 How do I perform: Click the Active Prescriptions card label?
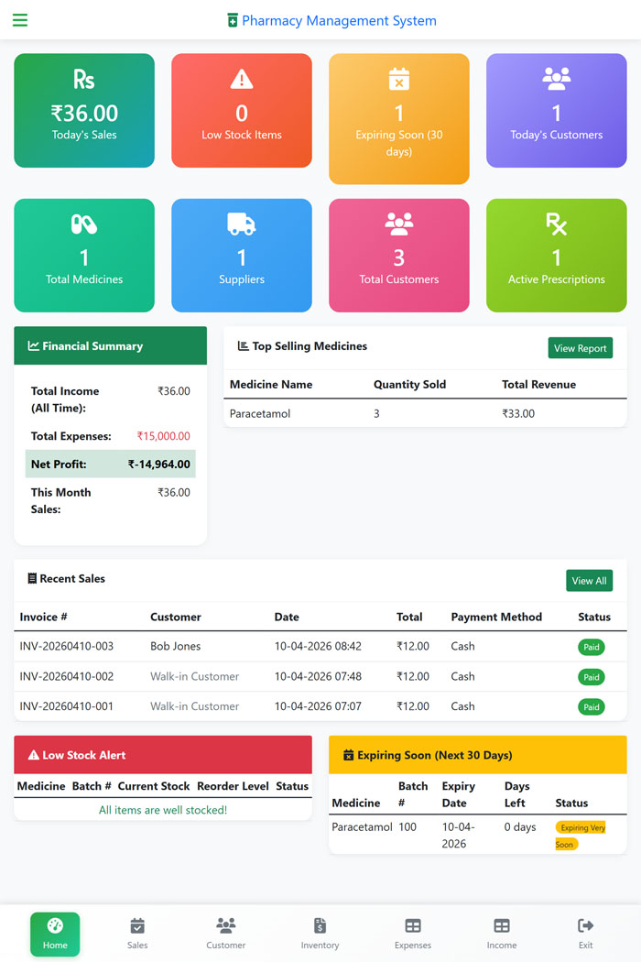pyautogui.click(x=557, y=279)
